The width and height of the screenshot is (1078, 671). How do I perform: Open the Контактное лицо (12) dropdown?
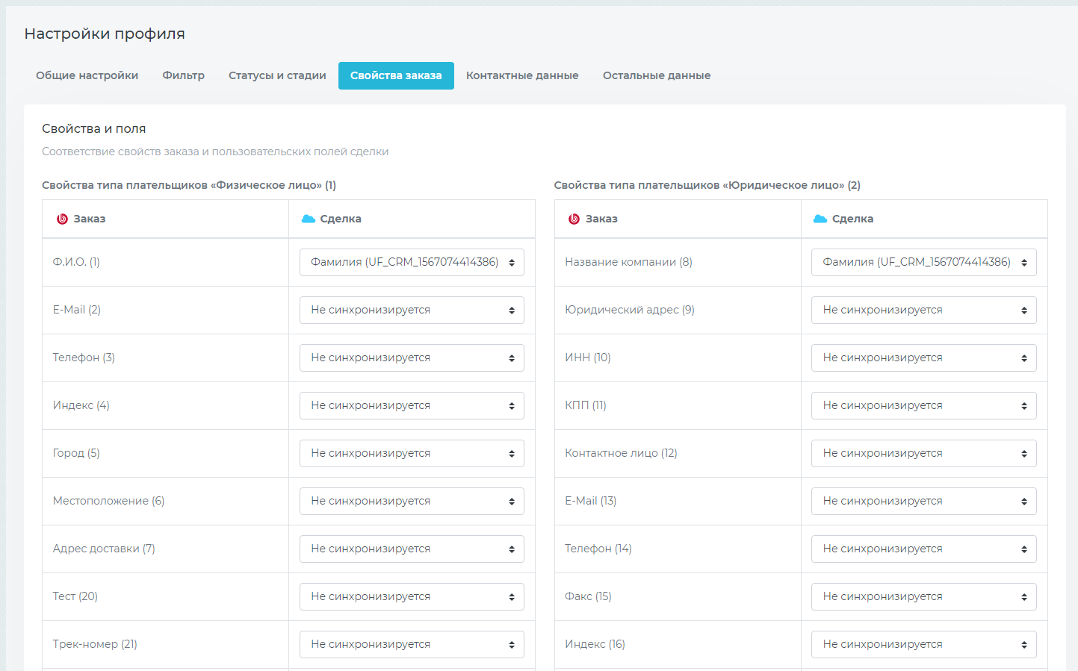pos(923,453)
